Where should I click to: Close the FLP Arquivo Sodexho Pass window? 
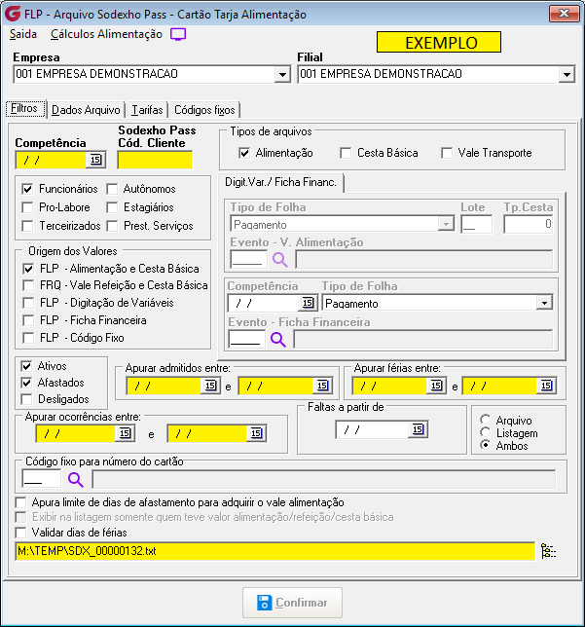click(565, 14)
